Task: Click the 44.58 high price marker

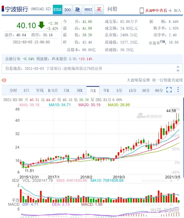Action: (171, 111)
